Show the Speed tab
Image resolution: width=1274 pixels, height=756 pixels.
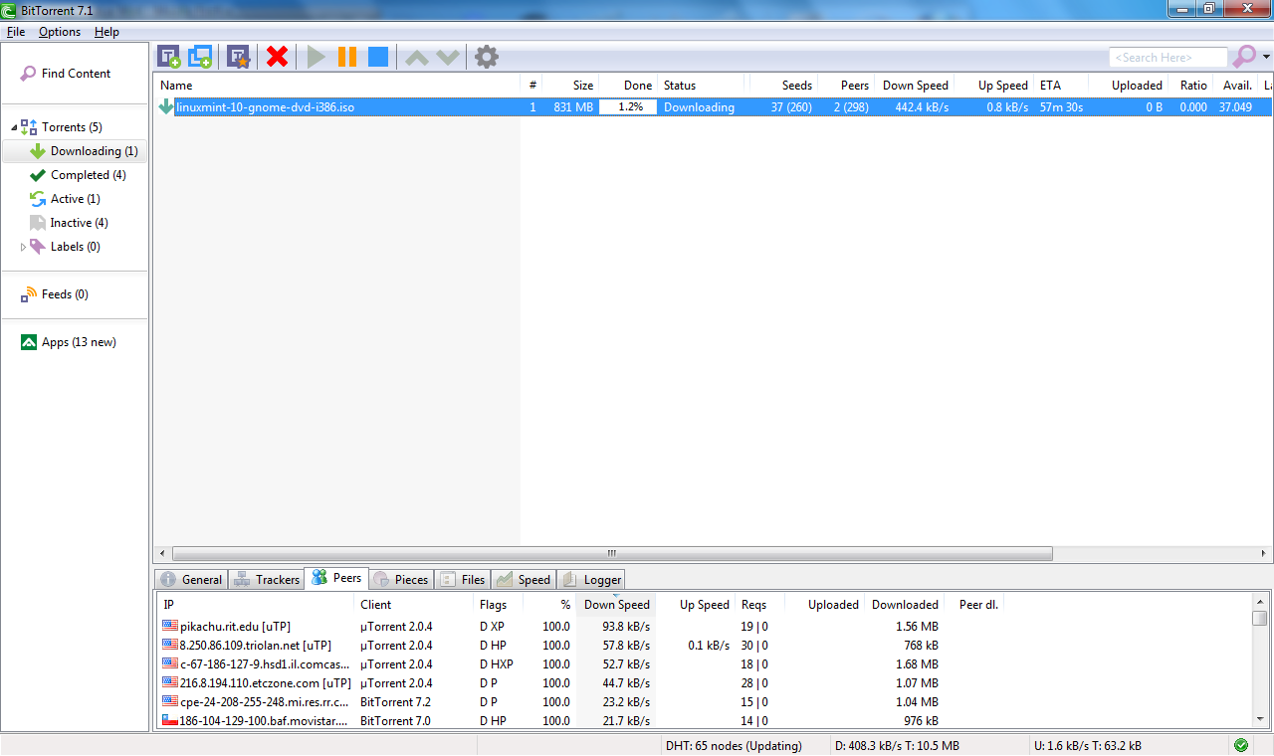coord(524,579)
